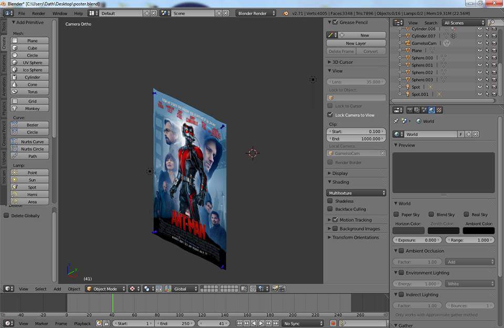
Task: Open the Global orientation dropdown
Action: coord(185,289)
